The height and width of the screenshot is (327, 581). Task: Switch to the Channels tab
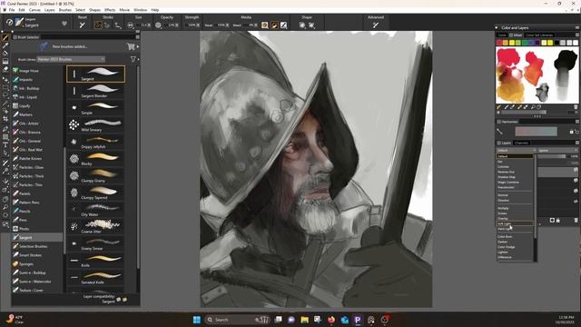521,143
